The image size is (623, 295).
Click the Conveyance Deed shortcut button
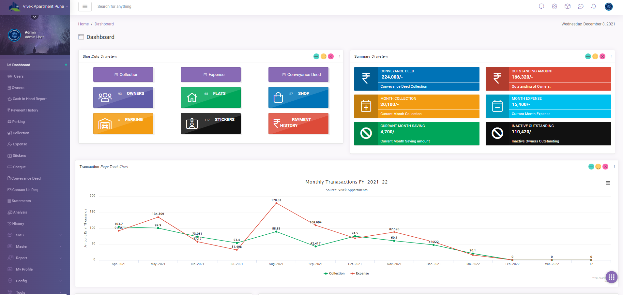click(x=298, y=75)
